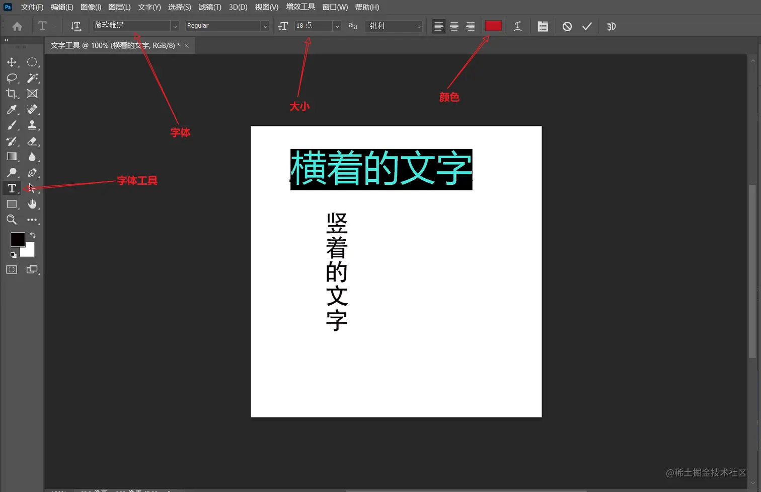This screenshot has width=761, height=492.
Task: Open the 文件(F) menu
Action: (x=32, y=7)
